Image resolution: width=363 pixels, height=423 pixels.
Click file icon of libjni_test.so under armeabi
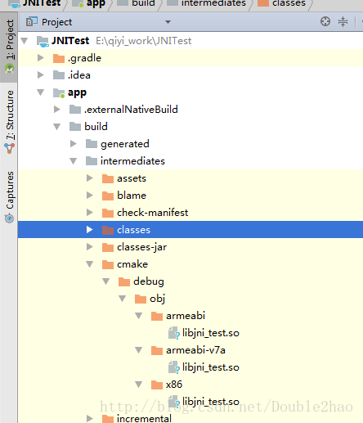pos(174,333)
